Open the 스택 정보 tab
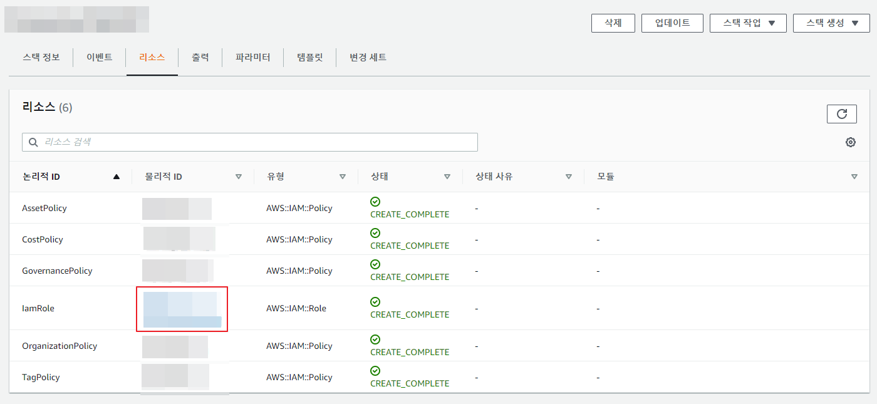Image resolution: width=877 pixels, height=404 pixels. tap(41, 58)
